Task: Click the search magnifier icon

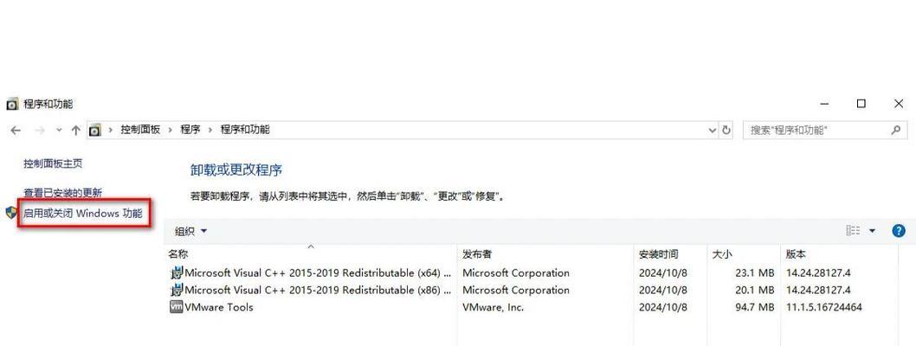Action: coord(896,130)
